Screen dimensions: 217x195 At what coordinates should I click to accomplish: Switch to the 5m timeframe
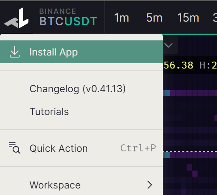[x=154, y=18]
